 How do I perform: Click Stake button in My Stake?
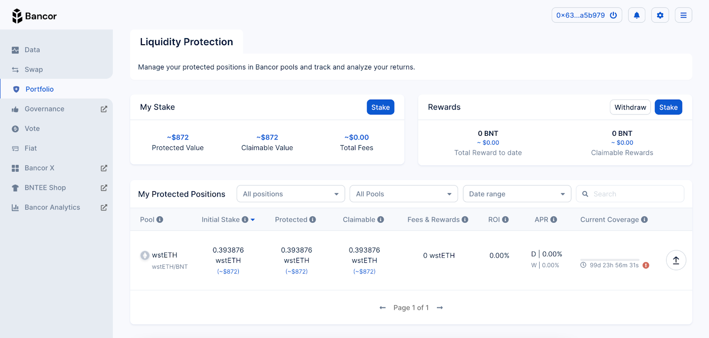(x=381, y=107)
